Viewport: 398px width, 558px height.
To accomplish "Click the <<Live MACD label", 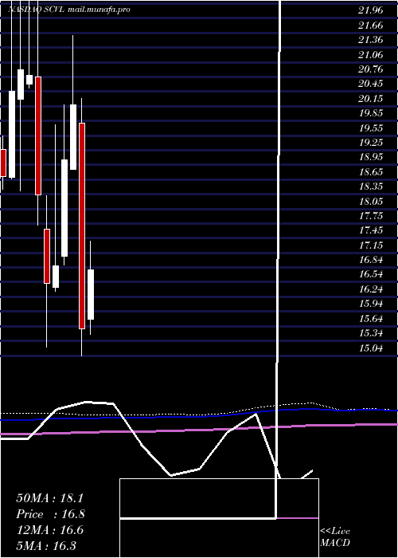I will pos(335,537).
